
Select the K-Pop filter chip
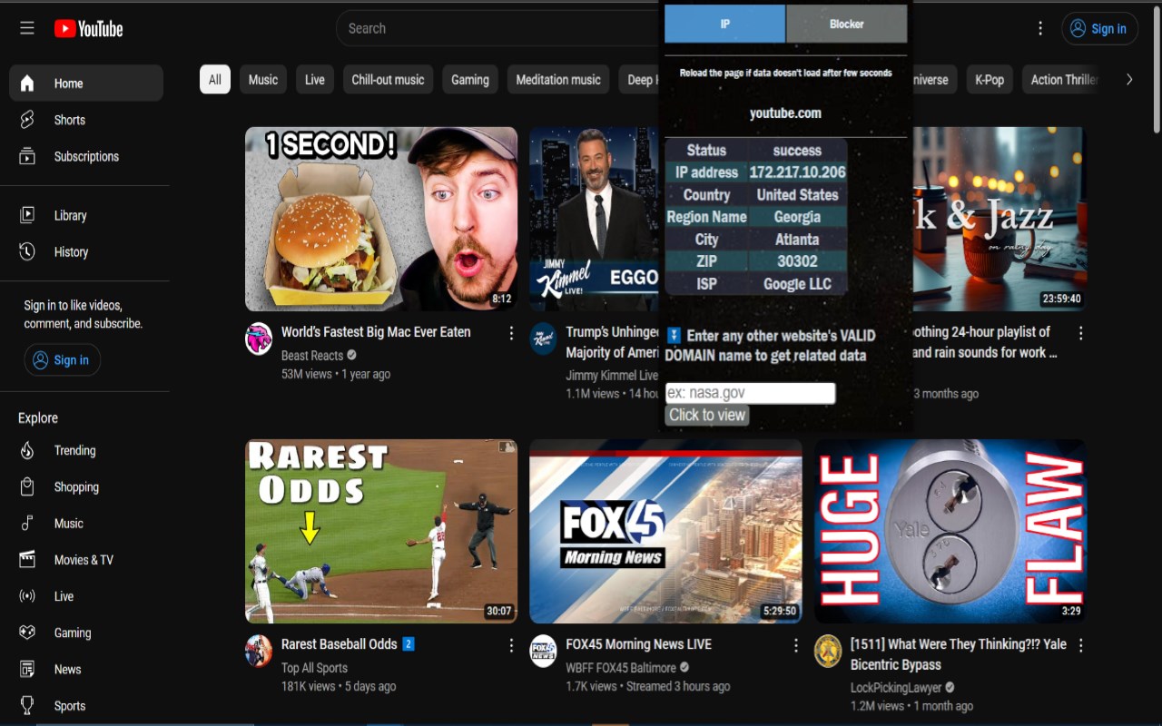coord(990,80)
